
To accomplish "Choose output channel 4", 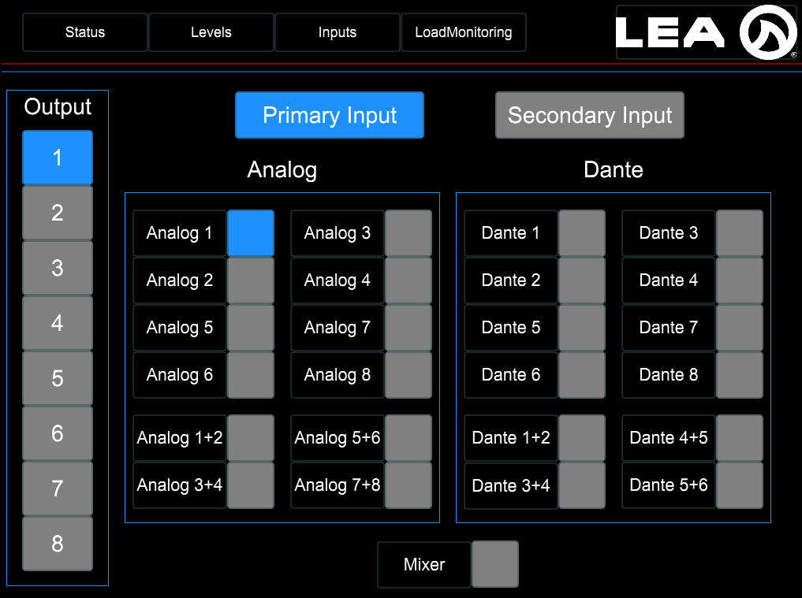I will [x=58, y=323].
